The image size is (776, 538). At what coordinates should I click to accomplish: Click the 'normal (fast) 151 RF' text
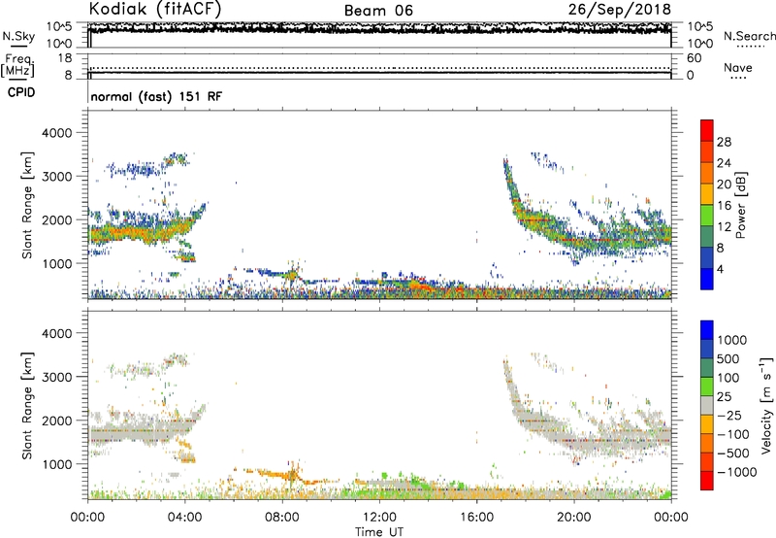156,96
